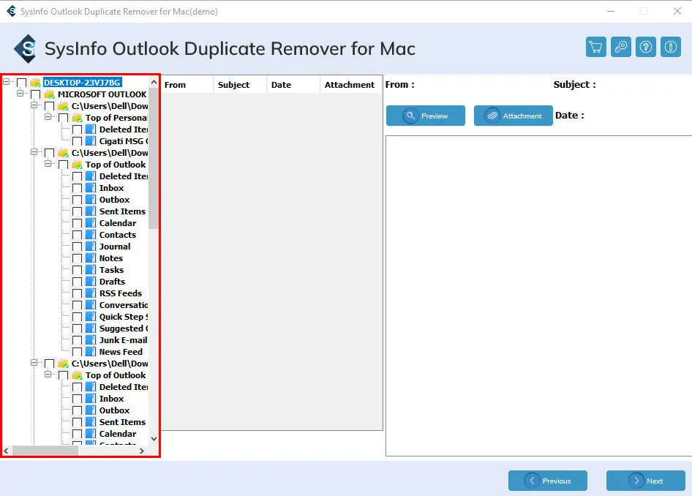Click the Subject column header
Viewport: 692px width, 496px height.
coord(240,85)
